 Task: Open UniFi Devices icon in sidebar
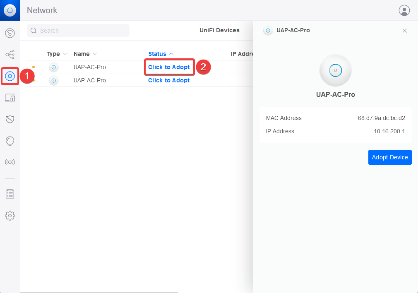pyautogui.click(x=10, y=76)
